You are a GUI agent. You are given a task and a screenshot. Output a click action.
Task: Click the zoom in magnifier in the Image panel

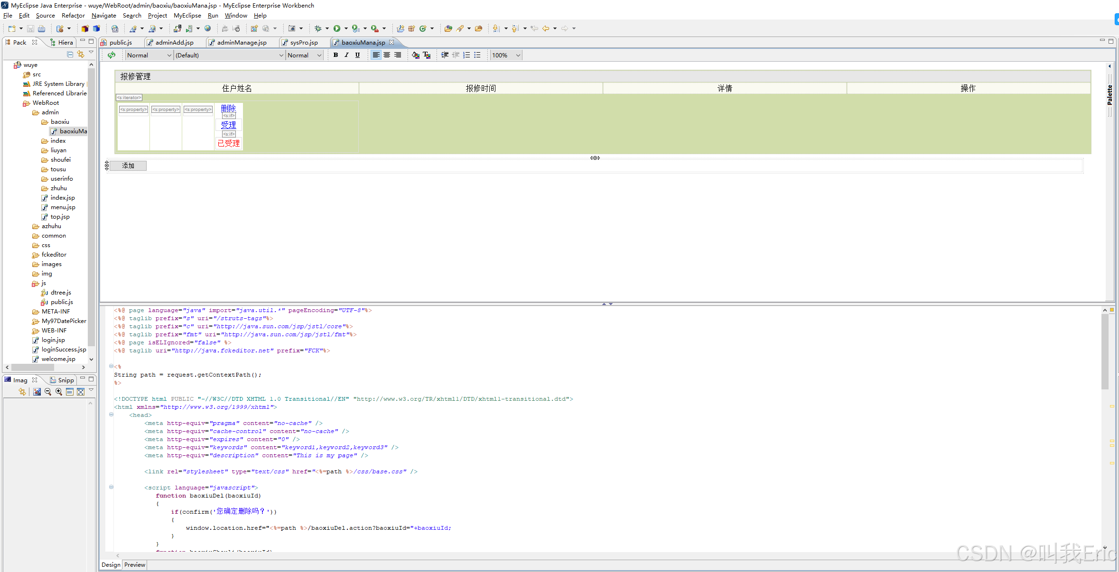coord(58,392)
